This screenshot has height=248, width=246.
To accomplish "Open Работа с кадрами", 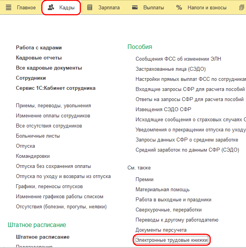I will click(39, 47).
